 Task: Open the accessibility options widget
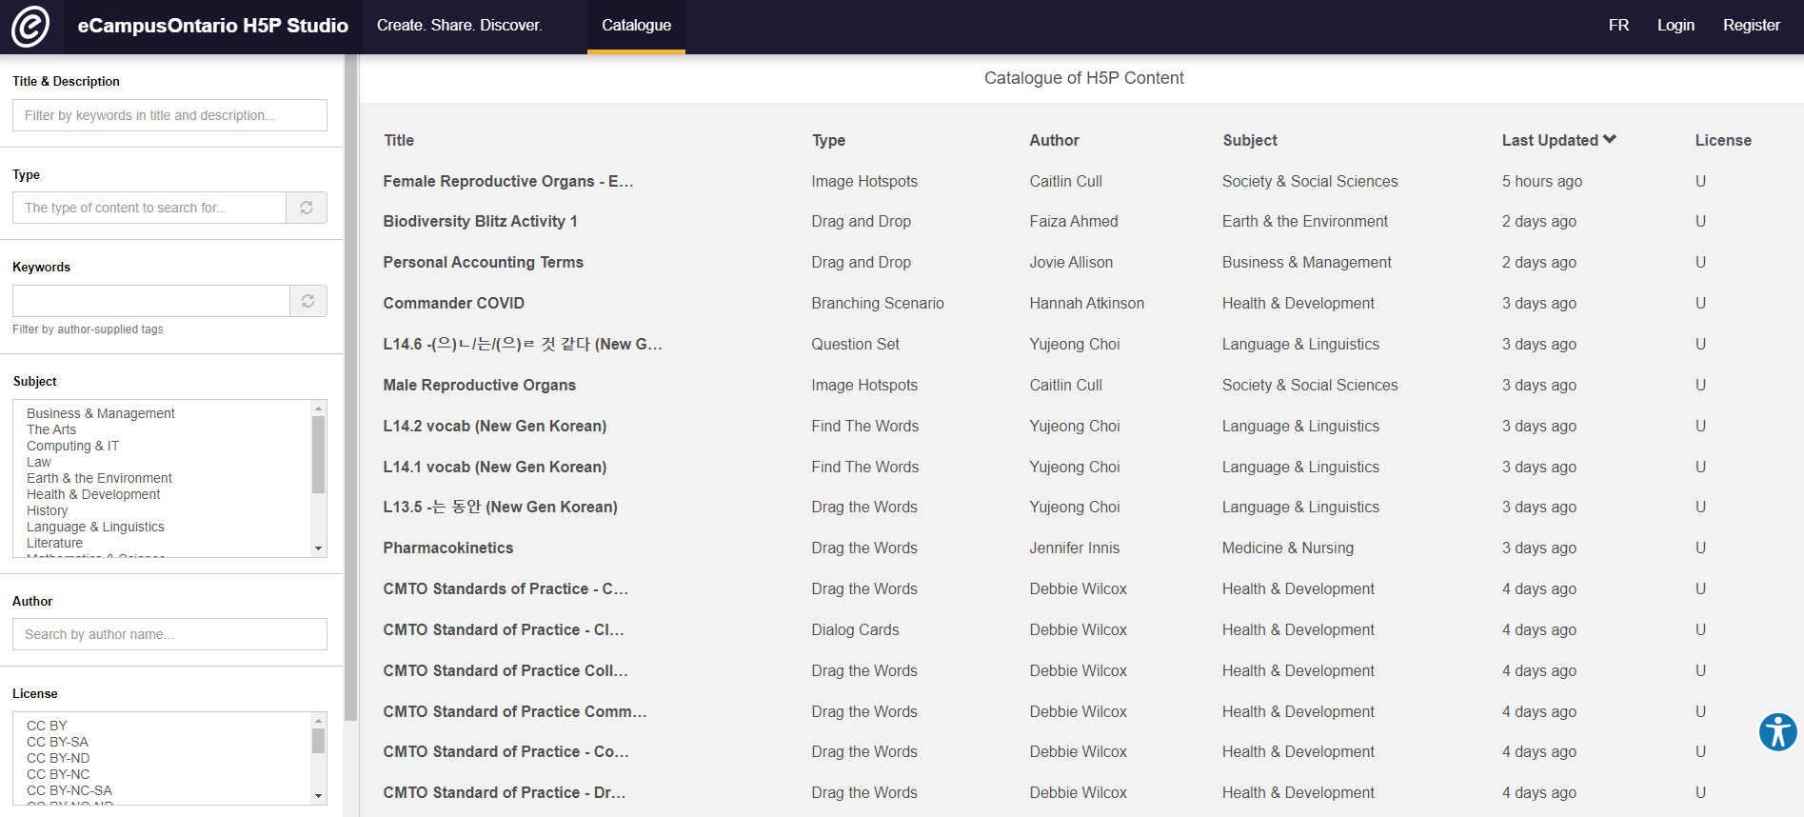coord(1777,732)
